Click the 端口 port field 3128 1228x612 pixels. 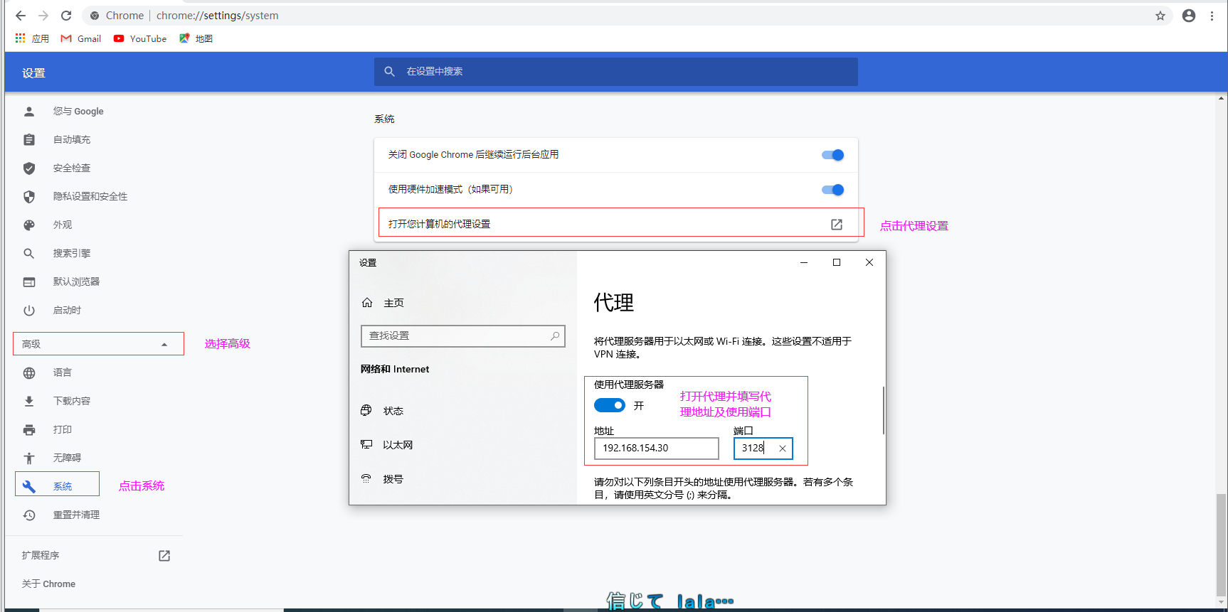(763, 449)
